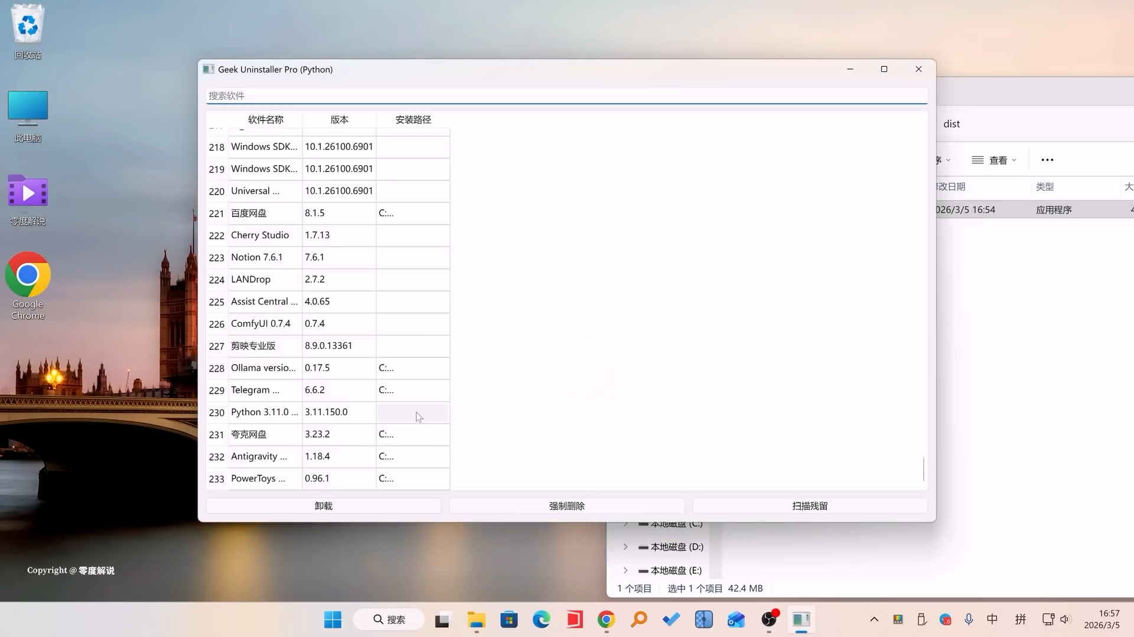Click the 卸载 uninstall button
1134x637 pixels.
pos(324,506)
